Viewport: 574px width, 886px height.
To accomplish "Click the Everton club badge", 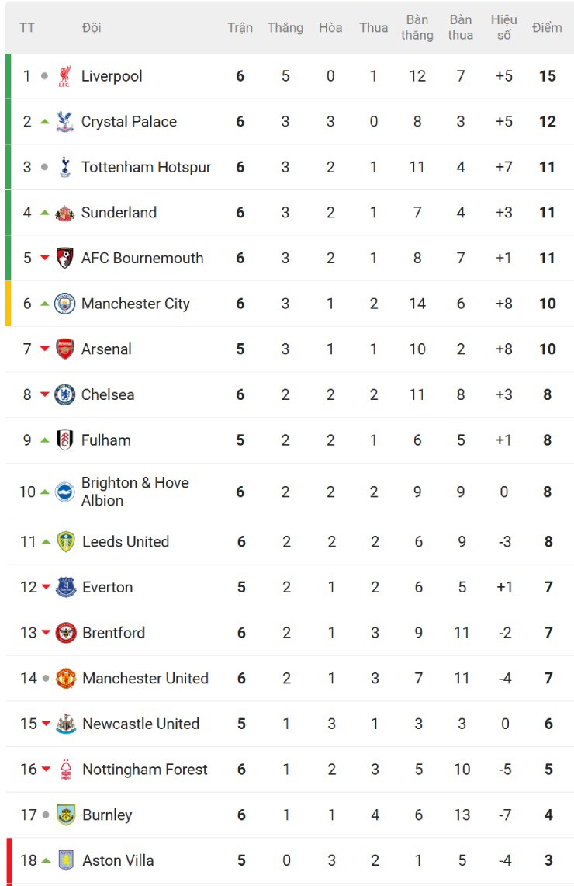I will (x=66, y=587).
